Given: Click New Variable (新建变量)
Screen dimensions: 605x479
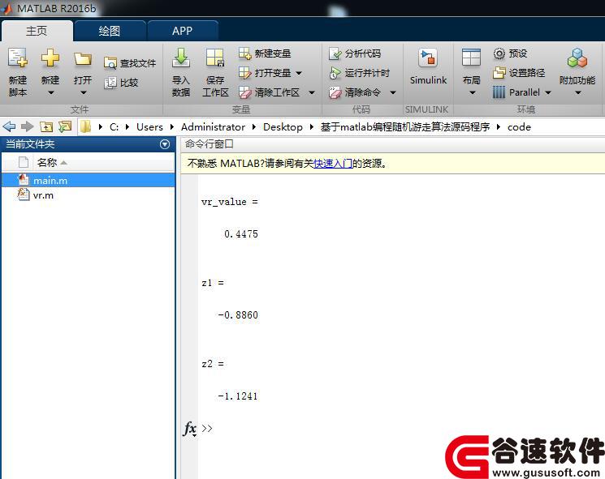Looking at the screenshot, I should 265,53.
